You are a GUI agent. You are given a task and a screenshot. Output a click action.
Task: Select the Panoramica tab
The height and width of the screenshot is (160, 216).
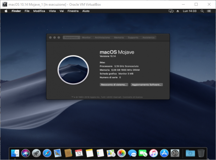(71, 38)
